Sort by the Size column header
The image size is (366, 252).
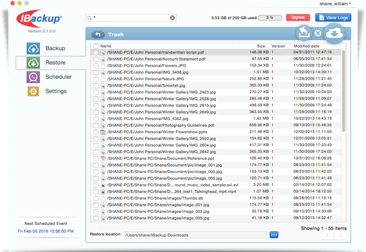pyautogui.click(x=261, y=46)
